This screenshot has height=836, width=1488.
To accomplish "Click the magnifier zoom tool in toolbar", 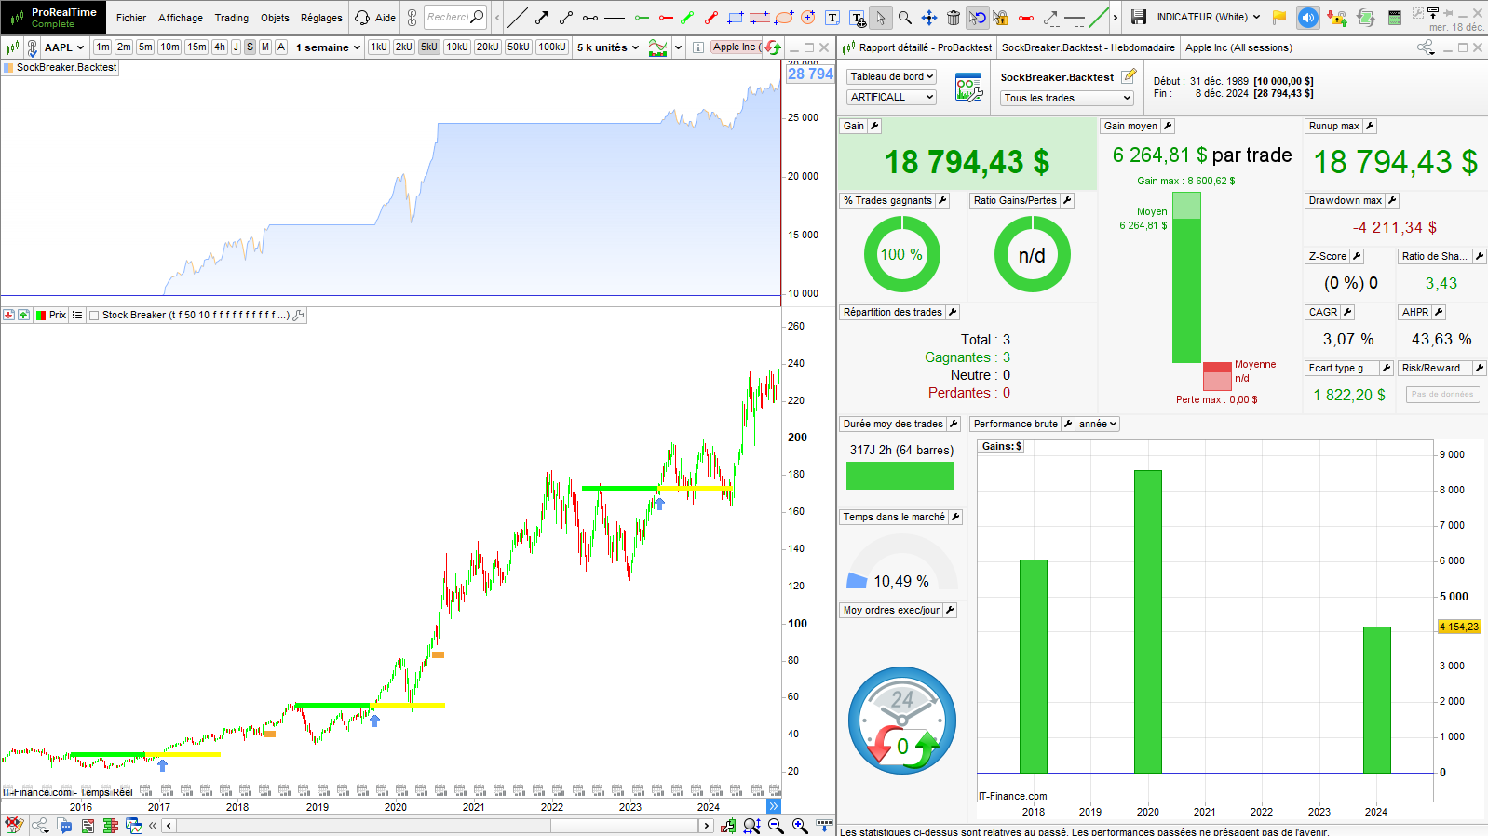I will [904, 18].
